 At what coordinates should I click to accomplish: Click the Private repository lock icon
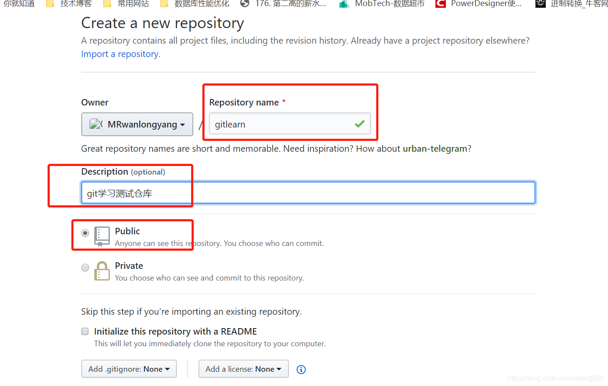click(x=102, y=271)
